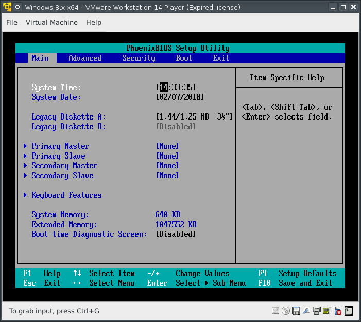Click the Legacy Diskette B label
The image size is (361, 322).
[68, 126]
